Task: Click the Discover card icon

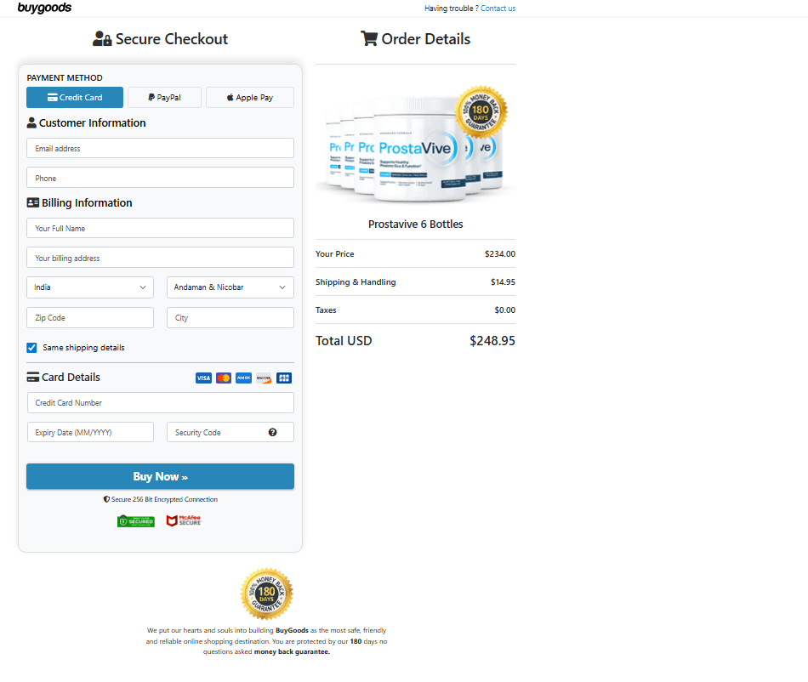Action: coord(264,378)
